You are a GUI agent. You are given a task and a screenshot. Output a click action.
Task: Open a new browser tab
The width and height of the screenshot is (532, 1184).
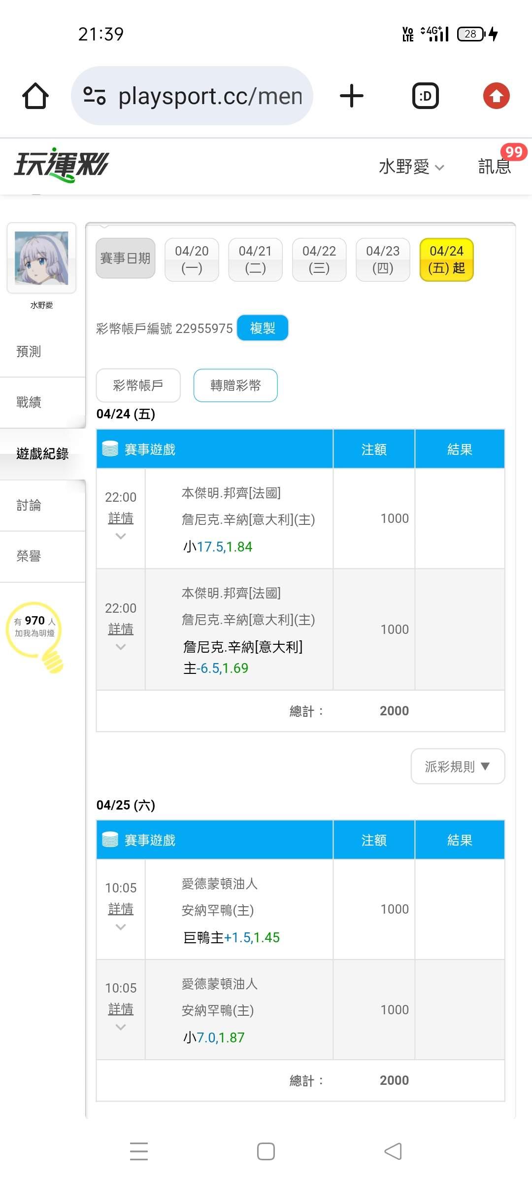point(352,96)
